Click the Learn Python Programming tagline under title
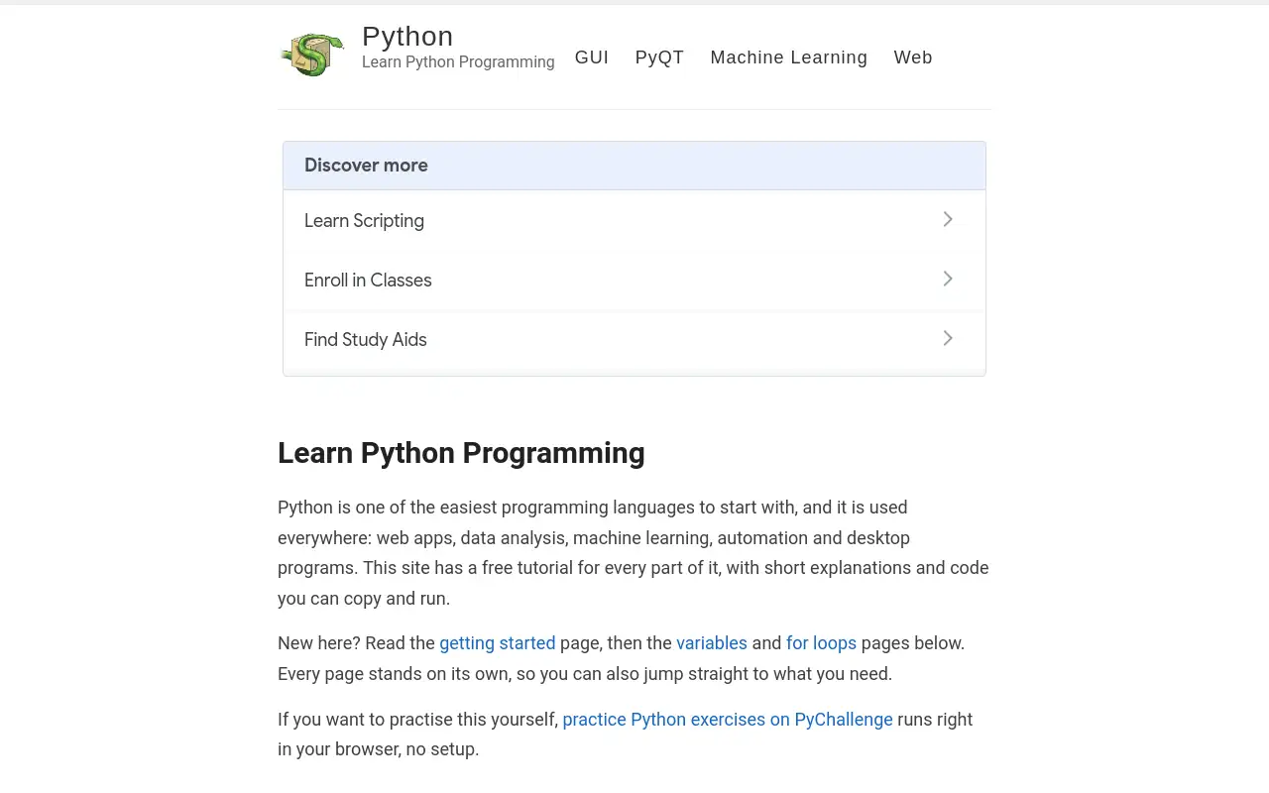 pos(458,61)
